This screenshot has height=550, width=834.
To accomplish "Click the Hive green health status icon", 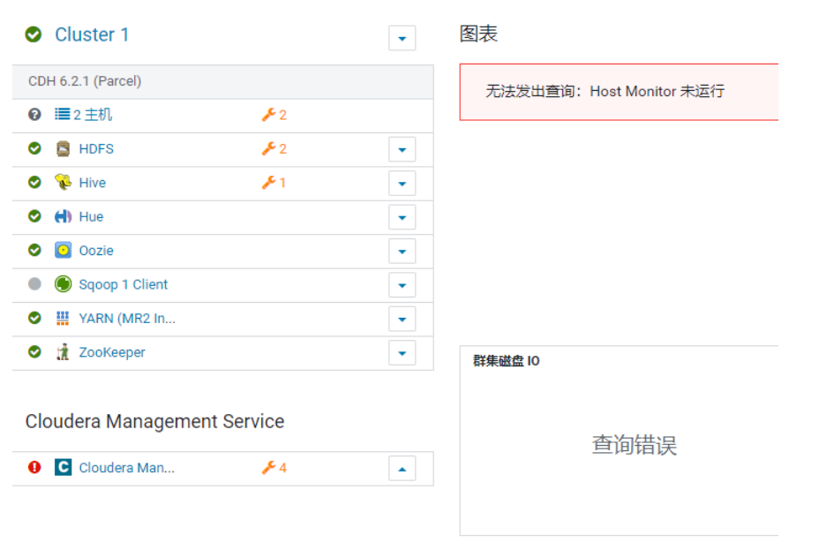I will tap(34, 183).
